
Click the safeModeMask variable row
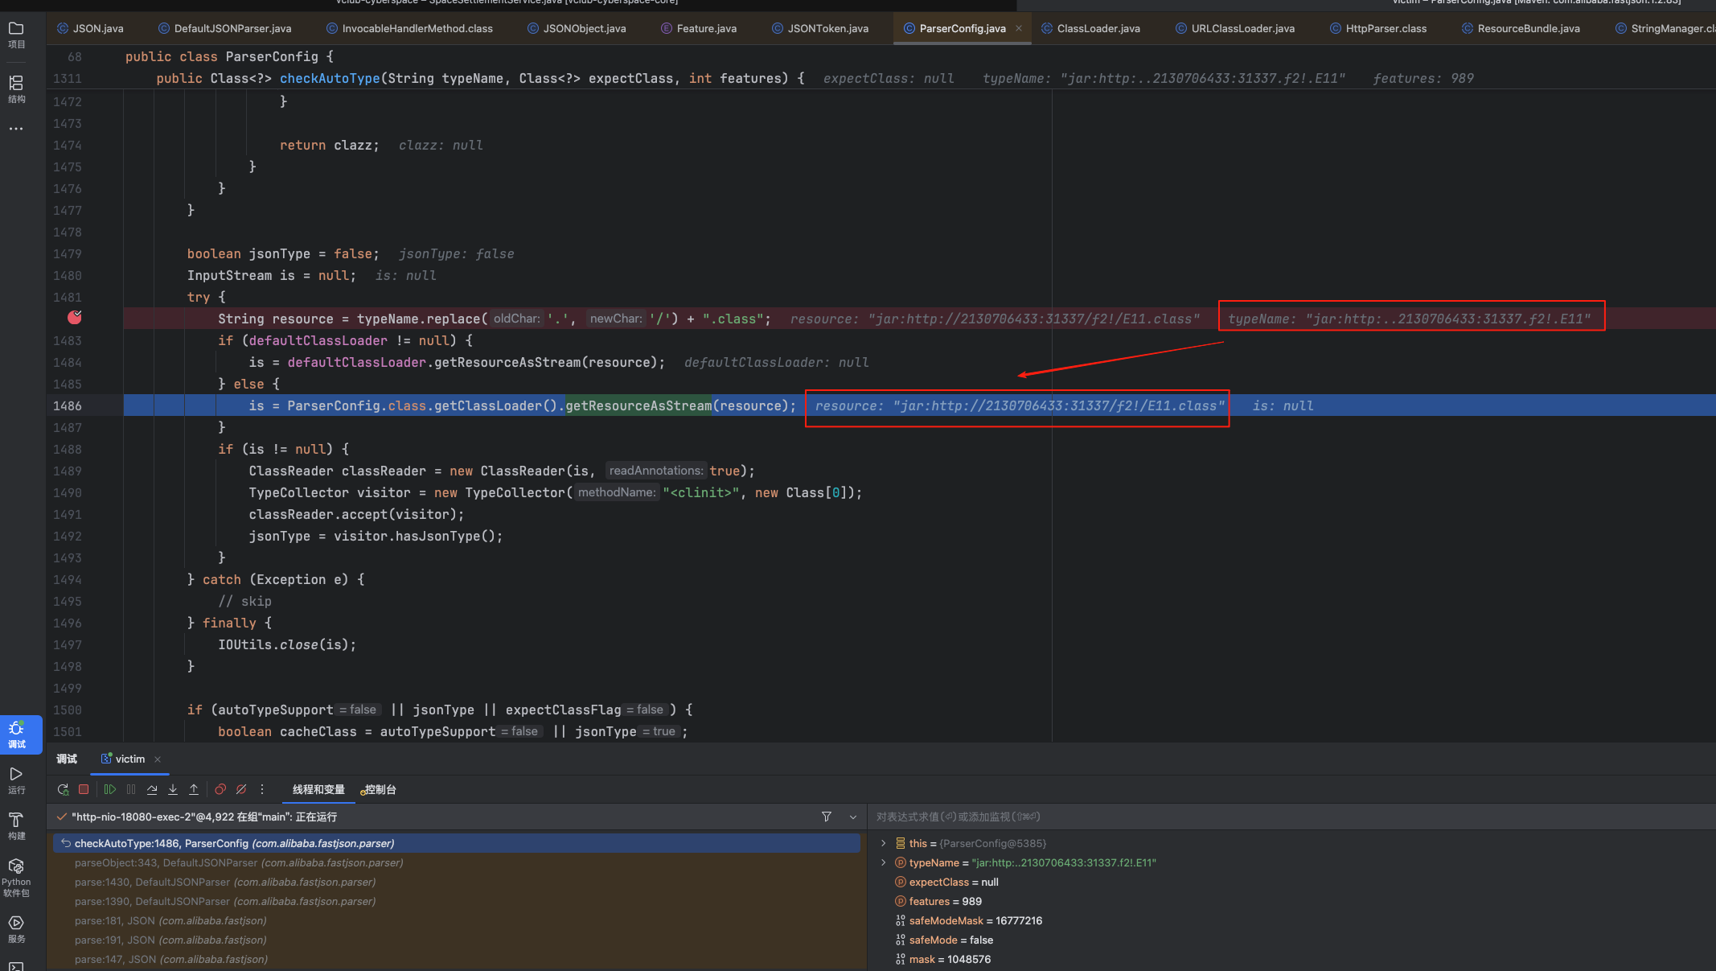point(1291,920)
